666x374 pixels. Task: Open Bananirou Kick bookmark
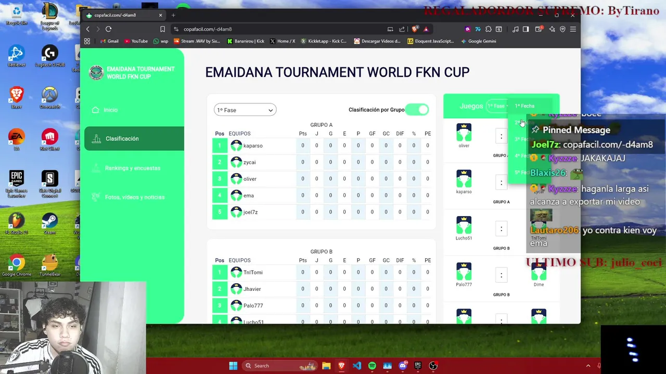pyautogui.click(x=246, y=41)
